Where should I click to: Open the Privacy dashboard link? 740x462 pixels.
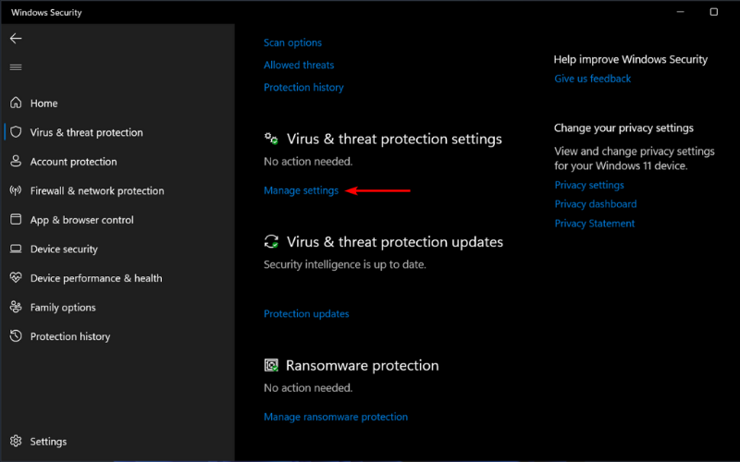[x=596, y=204]
